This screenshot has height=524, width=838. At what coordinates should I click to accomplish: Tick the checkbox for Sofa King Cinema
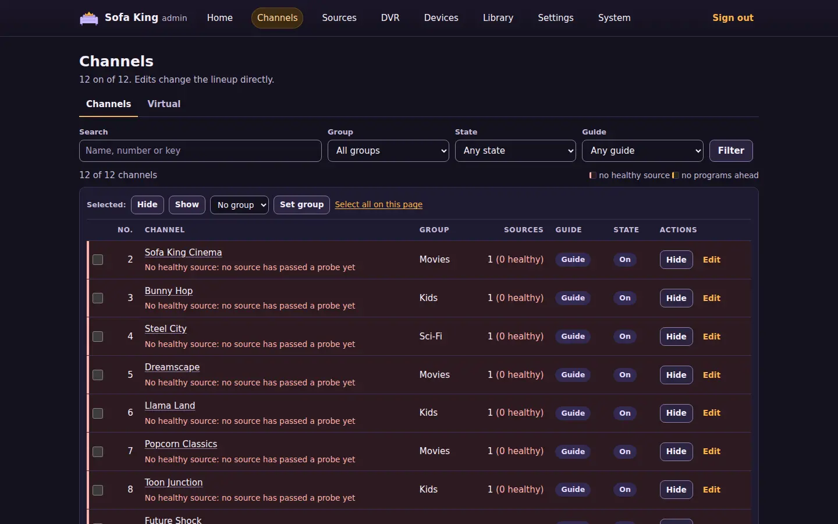pyautogui.click(x=98, y=260)
